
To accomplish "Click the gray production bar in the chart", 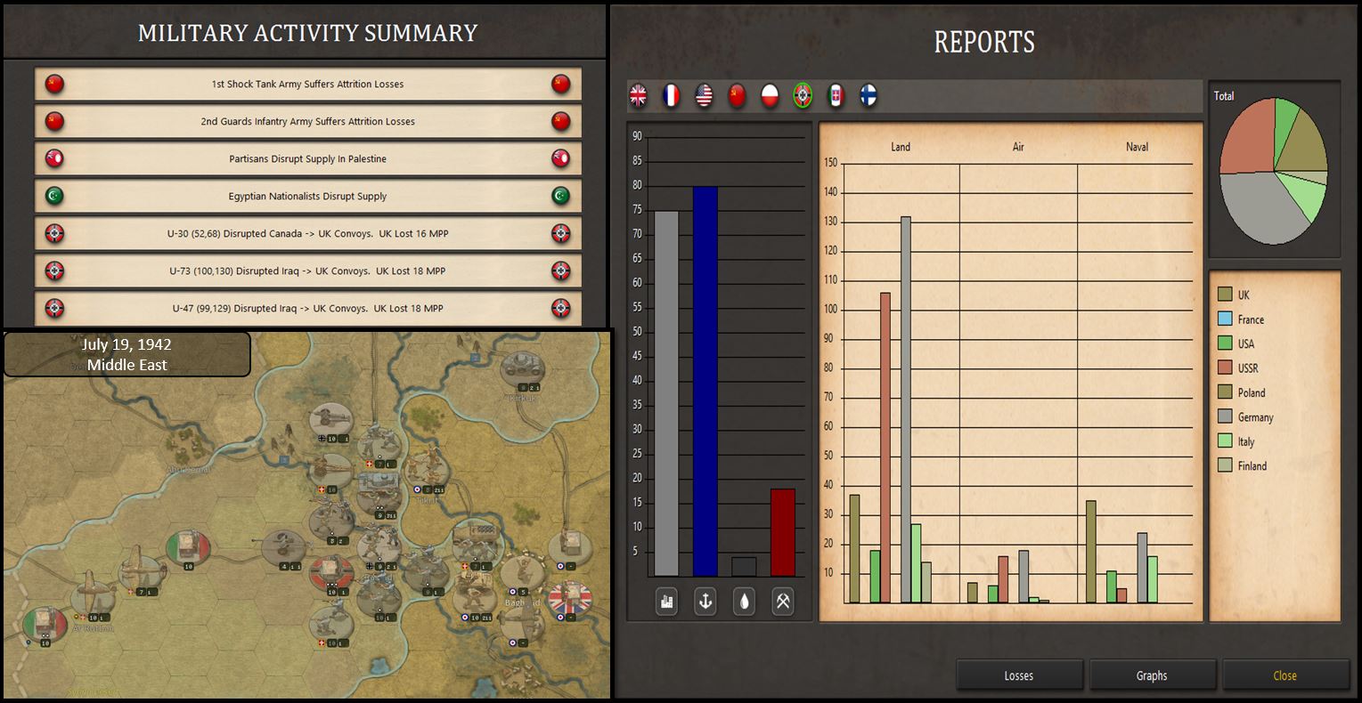I will point(666,393).
